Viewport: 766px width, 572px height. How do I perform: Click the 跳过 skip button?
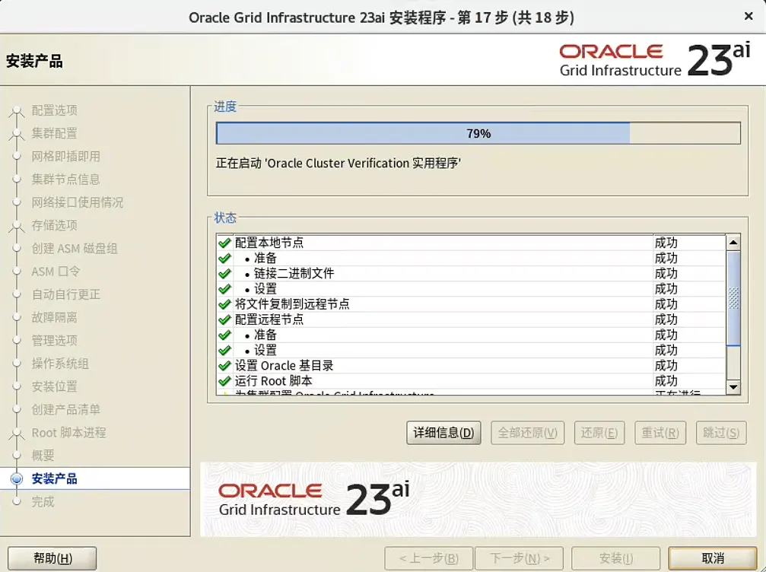point(720,433)
